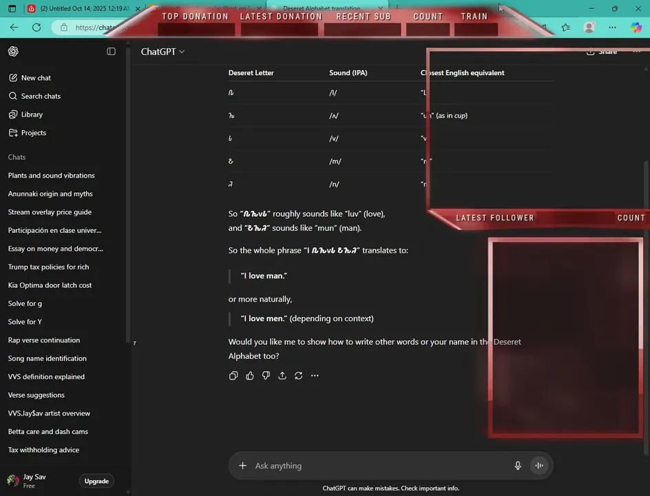Open chat 'Tax withholding advice'
The width and height of the screenshot is (650, 496).
click(x=43, y=450)
